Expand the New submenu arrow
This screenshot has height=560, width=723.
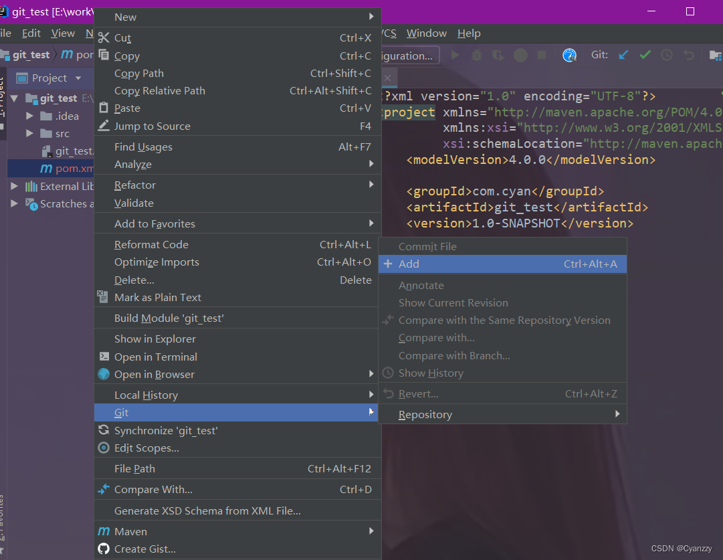(371, 17)
